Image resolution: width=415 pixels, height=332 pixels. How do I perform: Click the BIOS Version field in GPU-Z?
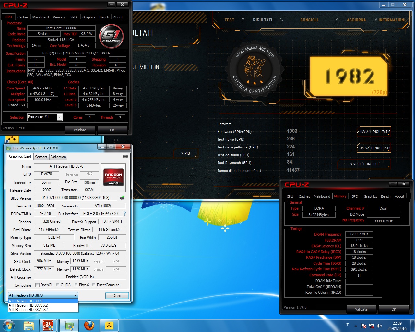[76, 198]
